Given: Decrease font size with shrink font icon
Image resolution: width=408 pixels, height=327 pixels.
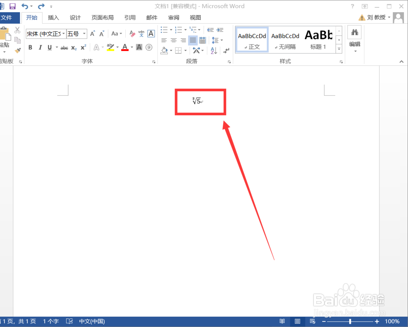Looking at the screenshot, I should pos(102,33).
